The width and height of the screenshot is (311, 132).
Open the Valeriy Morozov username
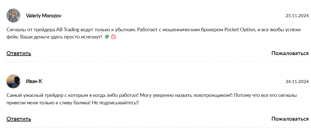tap(43, 16)
